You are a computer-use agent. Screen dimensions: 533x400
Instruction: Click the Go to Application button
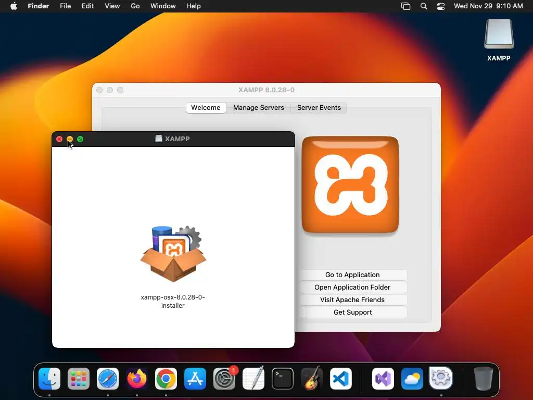[352, 275]
